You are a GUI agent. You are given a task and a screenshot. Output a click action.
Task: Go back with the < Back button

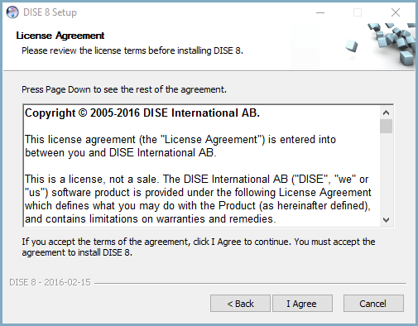click(240, 304)
